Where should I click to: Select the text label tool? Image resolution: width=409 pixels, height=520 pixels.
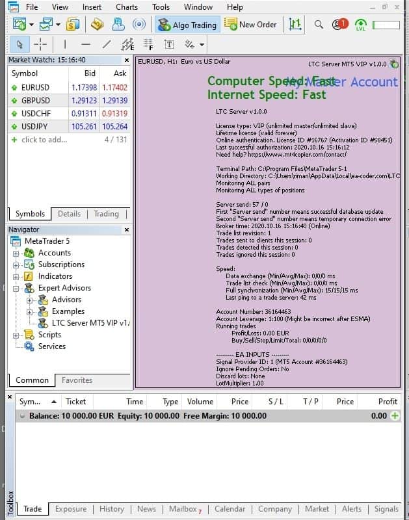tap(169, 44)
